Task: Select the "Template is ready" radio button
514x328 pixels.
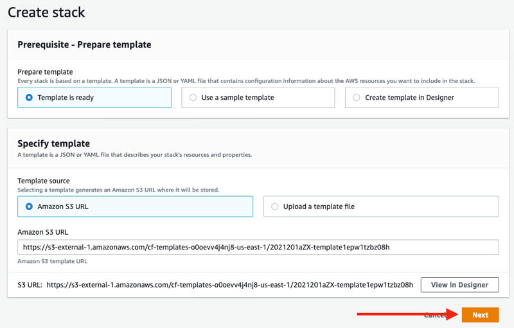Action: tap(29, 97)
